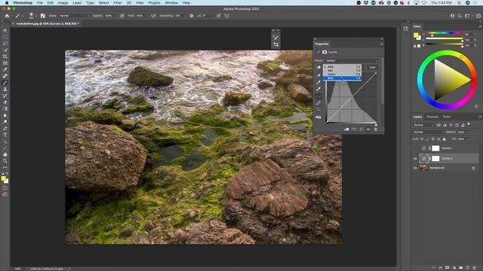The image size is (483, 271).
Task: Delete adjustment layer via Properties trash icon
Action: coord(376,129)
